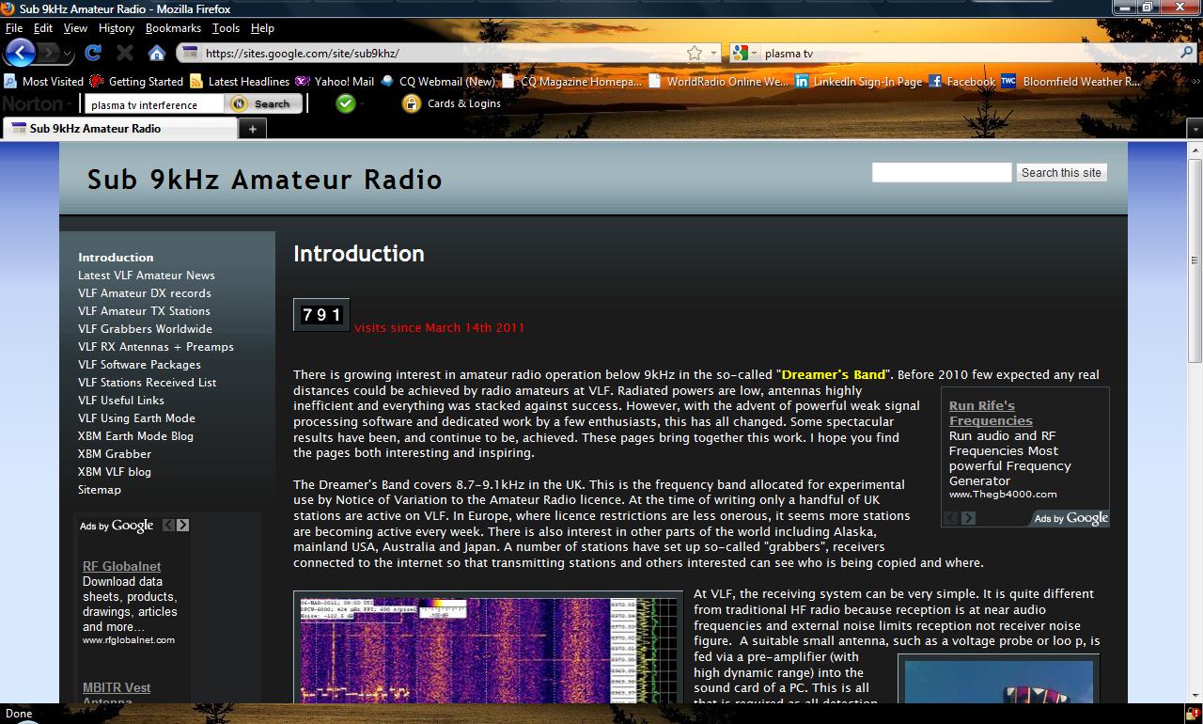Open the VLF Stations Received List
Viewport: 1203px width, 724px height.
click(148, 383)
